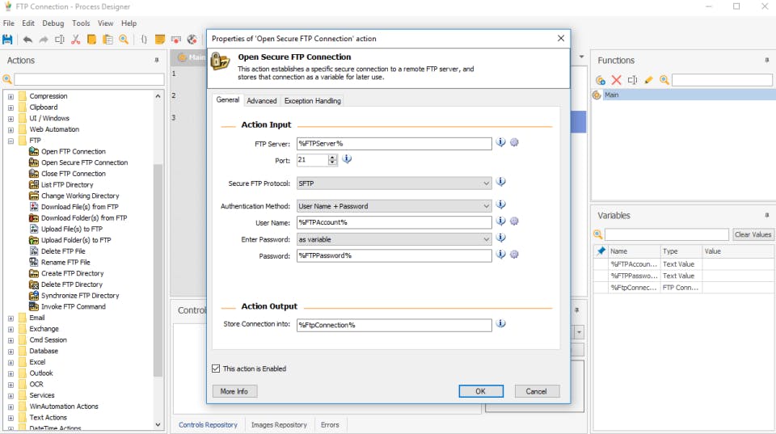Click the FTP Server variable picker gear icon

click(x=515, y=142)
